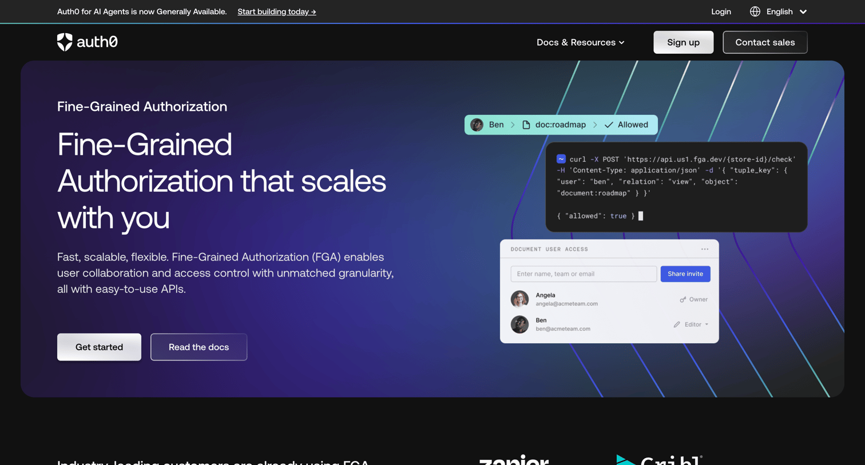
Task: Click the Share invite button
Action: [x=685, y=274]
